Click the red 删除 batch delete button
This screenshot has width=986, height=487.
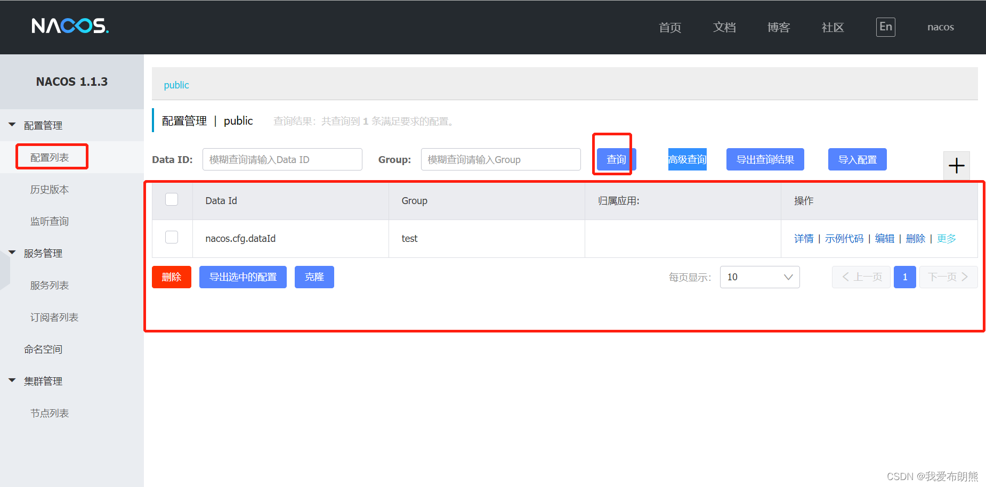click(x=172, y=277)
